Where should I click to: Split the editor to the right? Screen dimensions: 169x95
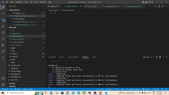pyautogui.click(x=163, y=6)
